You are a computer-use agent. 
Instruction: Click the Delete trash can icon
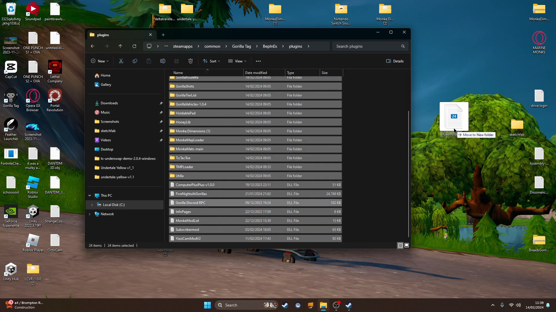coord(191,61)
